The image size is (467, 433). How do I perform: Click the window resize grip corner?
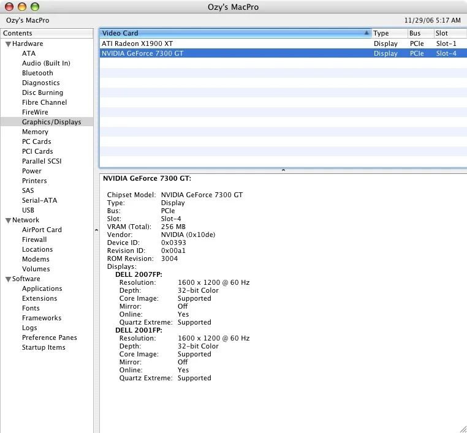462,428
